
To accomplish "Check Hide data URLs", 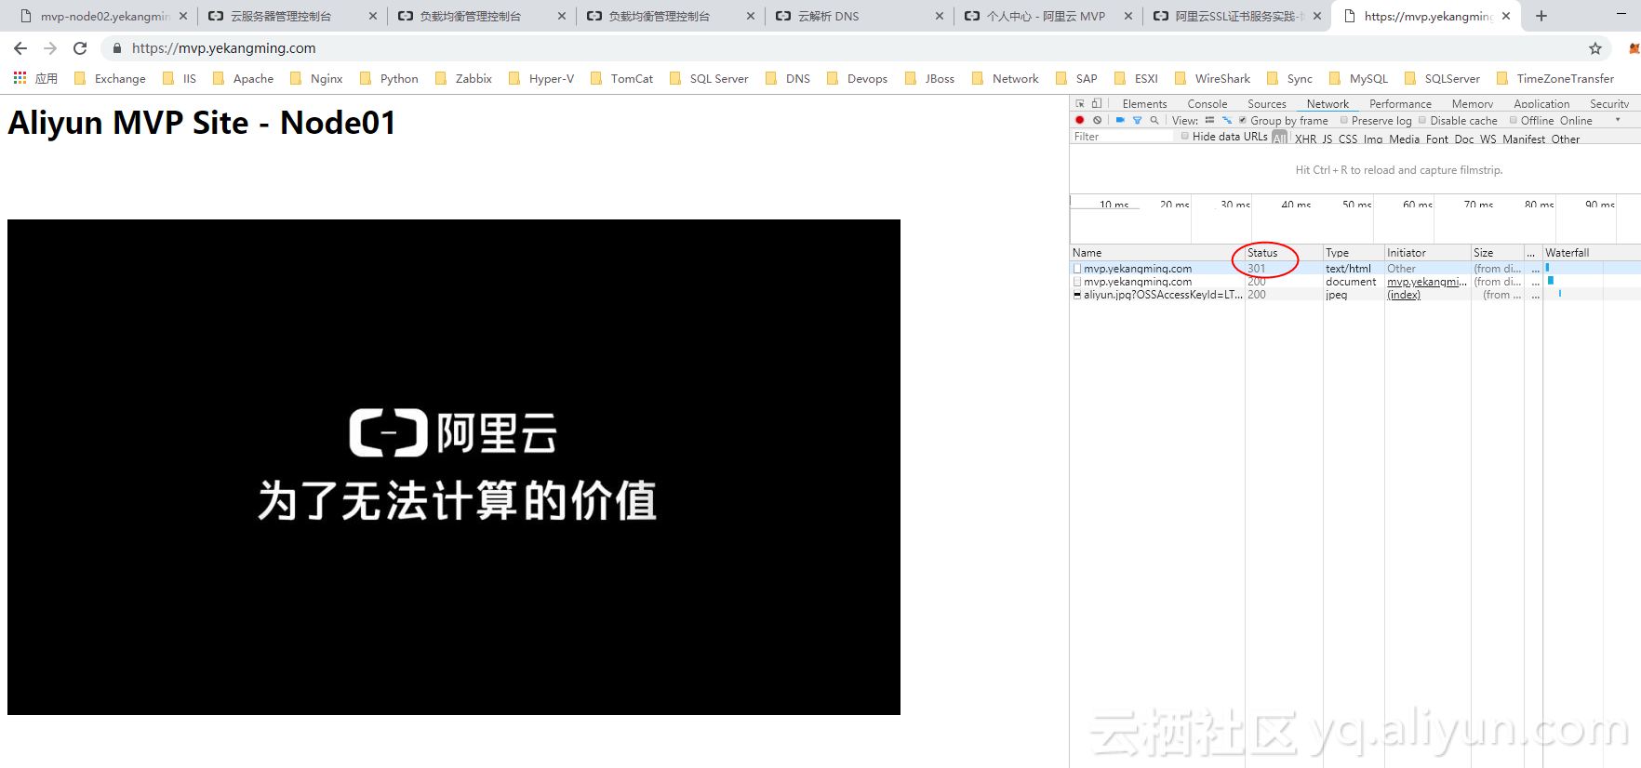I will coord(1185,136).
